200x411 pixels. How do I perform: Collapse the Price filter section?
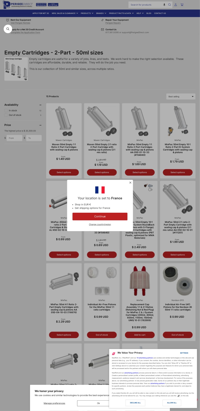pyautogui.click(x=40, y=125)
